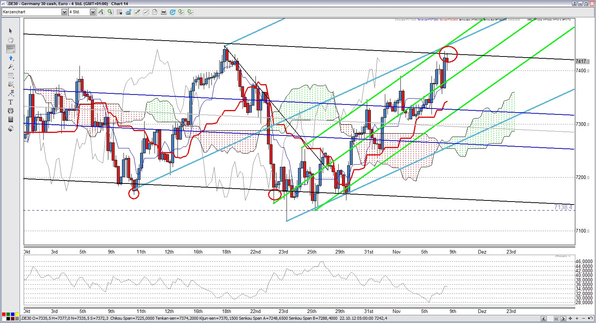596x323 pixels.
Task: Click the printer icon to print chart
Action: click(164, 12)
